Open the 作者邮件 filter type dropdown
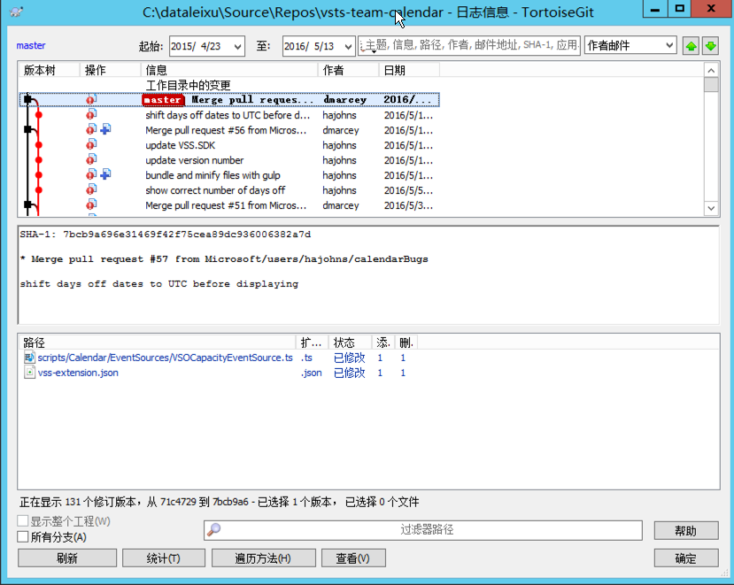 [669, 45]
